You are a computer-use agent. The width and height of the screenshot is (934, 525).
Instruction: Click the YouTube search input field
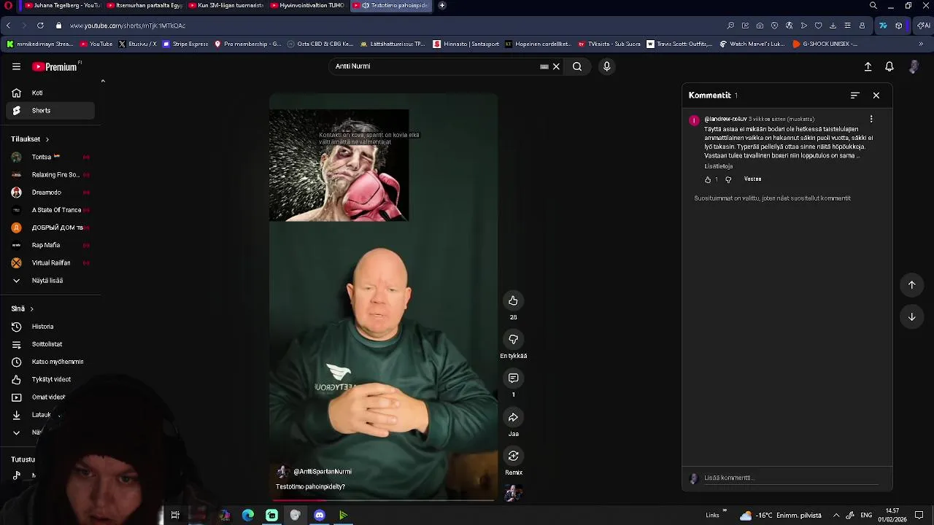click(434, 66)
